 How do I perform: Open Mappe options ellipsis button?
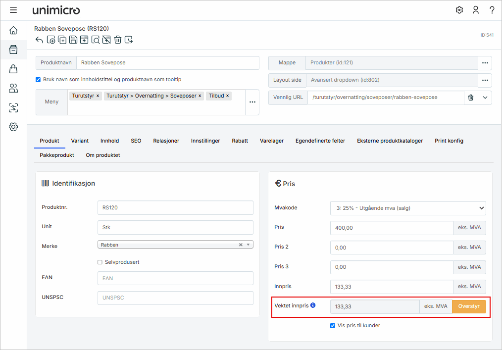485,63
